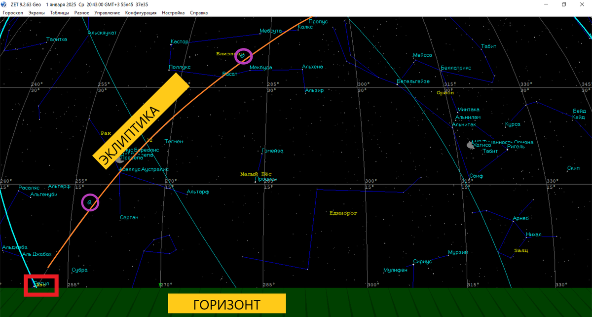
Task: Click the yellow Единорог constellation name
Action: pyautogui.click(x=343, y=213)
